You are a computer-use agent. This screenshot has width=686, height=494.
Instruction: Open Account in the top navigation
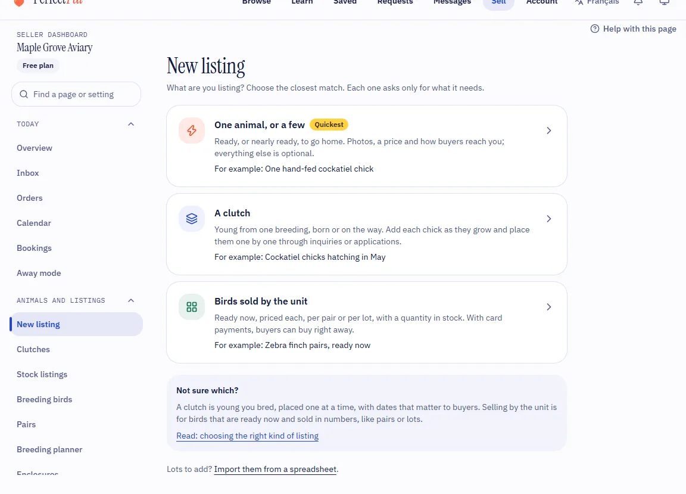click(x=542, y=2)
